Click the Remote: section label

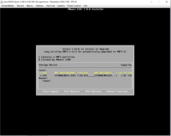[43, 78]
